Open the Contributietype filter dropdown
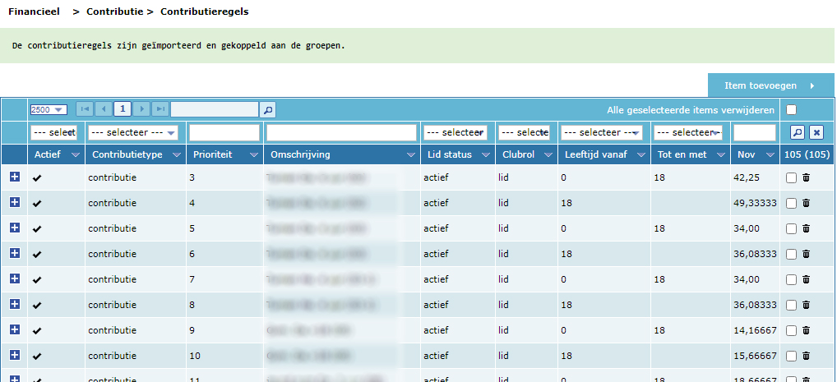 pyautogui.click(x=133, y=133)
